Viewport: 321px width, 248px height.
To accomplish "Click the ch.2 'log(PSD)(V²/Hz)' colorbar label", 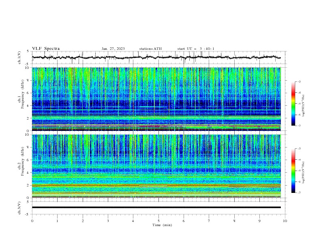I will pyautogui.click(x=304, y=172).
